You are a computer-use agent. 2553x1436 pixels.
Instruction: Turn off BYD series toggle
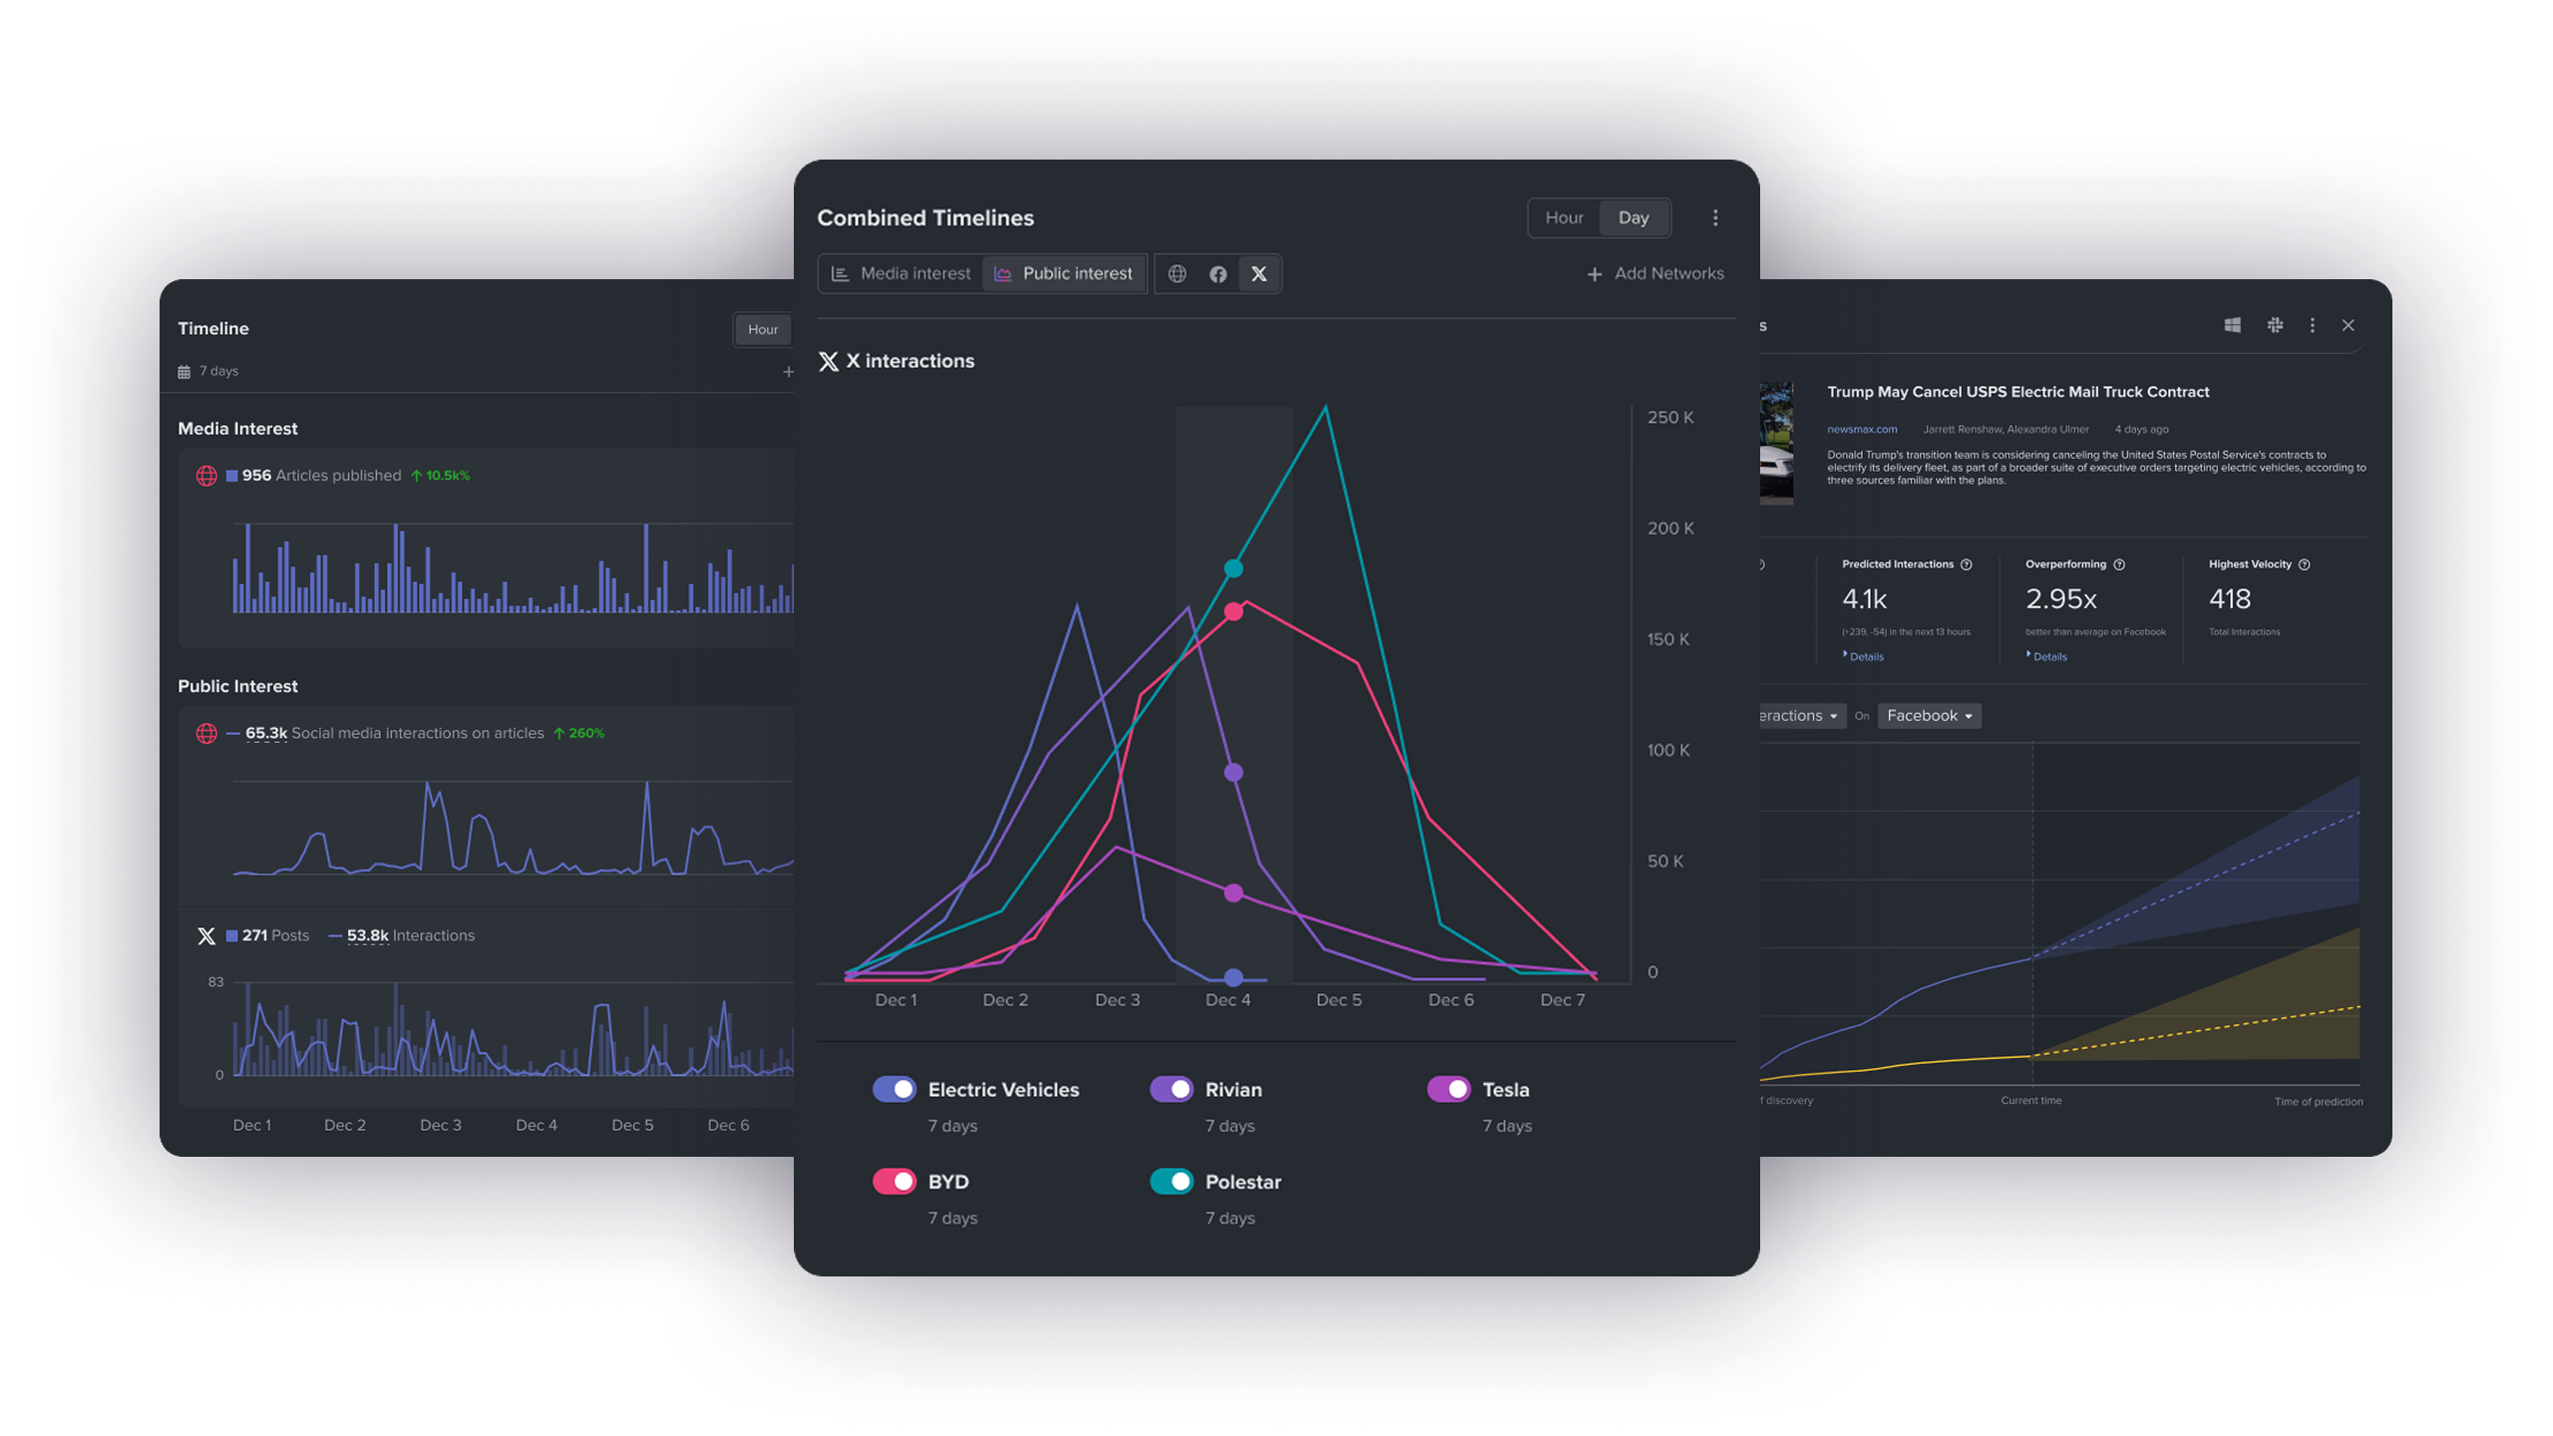[894, 1181]
